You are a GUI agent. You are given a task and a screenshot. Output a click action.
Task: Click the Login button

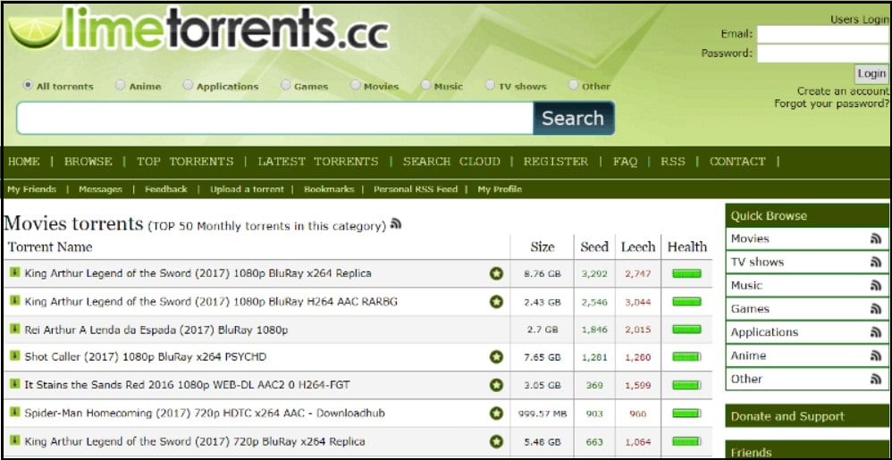871,74
